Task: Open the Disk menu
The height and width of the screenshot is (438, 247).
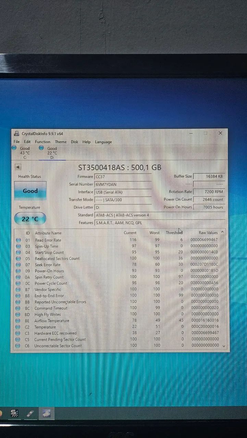Action: coord(74,142)
